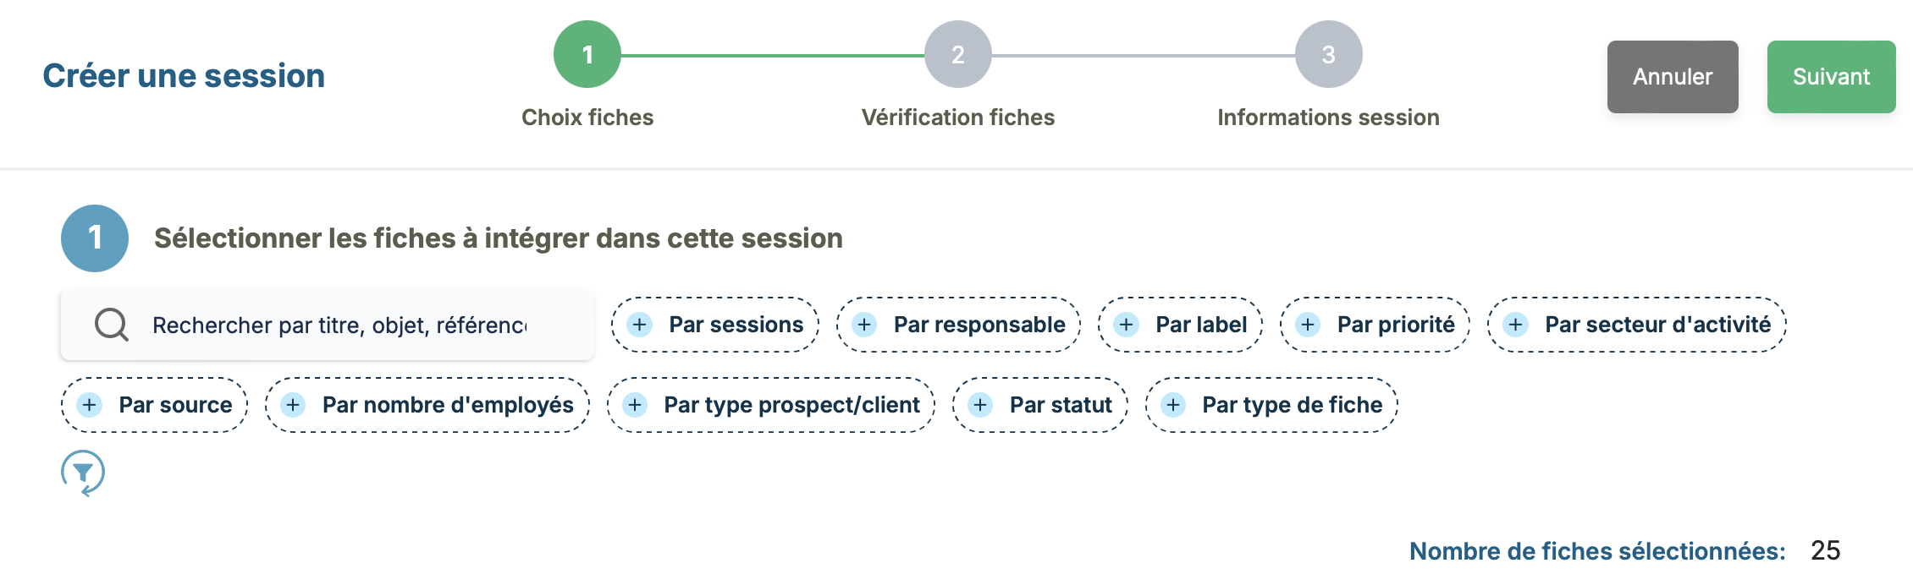
Task: Click plus icon on Par statut
Action: click(980, 405)
